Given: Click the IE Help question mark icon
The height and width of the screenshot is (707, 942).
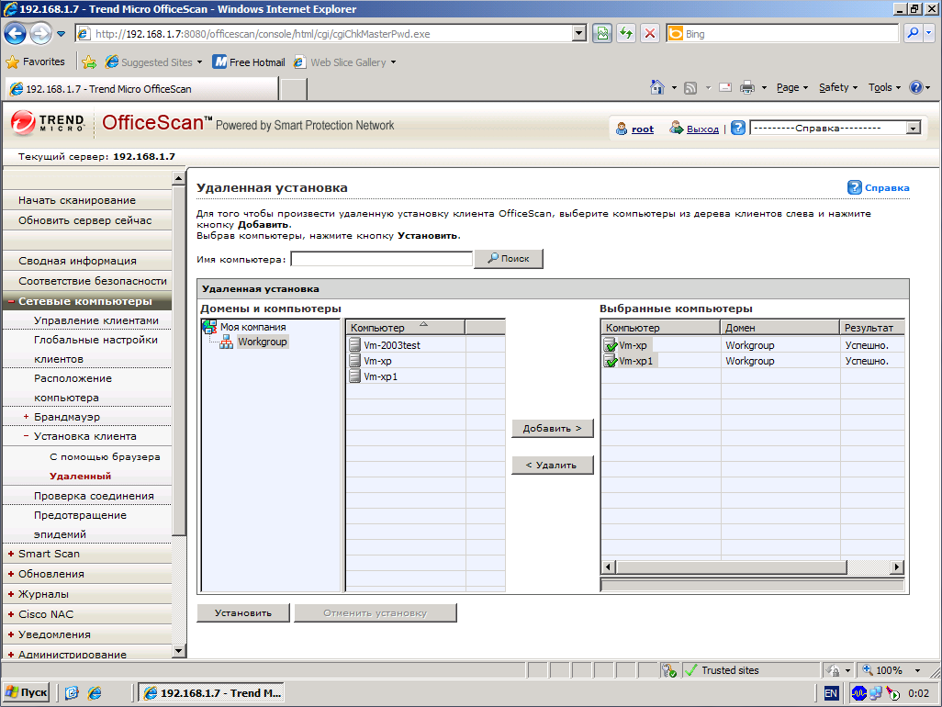Looking at the screenshot, I should 915,88.
